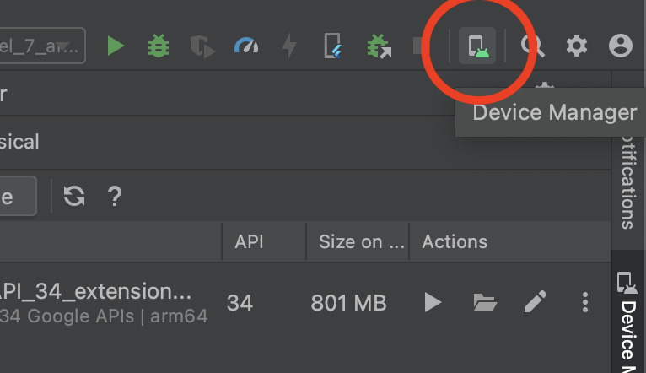The image size is (646, 373).
Task: Expand the API 34 device overflow menu
Action: click(585, 302)
